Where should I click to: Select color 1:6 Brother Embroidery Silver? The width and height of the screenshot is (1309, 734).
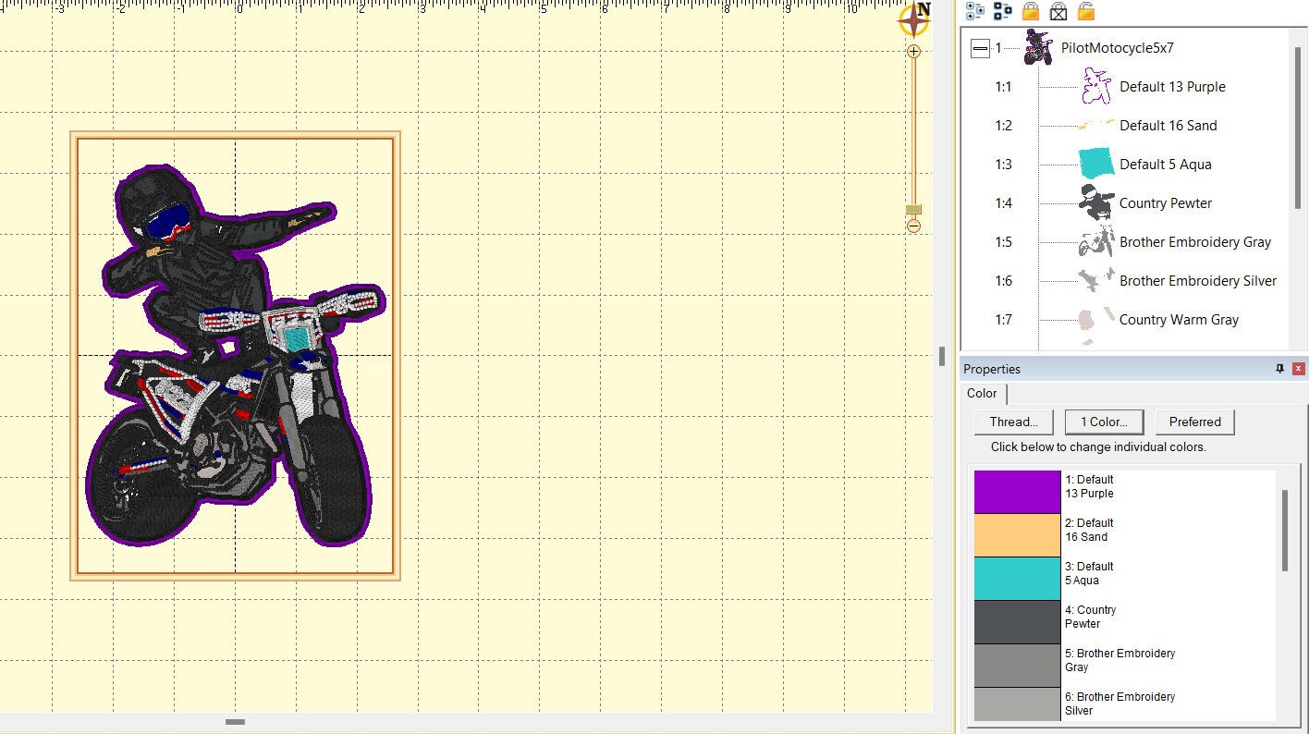coord(1197,280)
